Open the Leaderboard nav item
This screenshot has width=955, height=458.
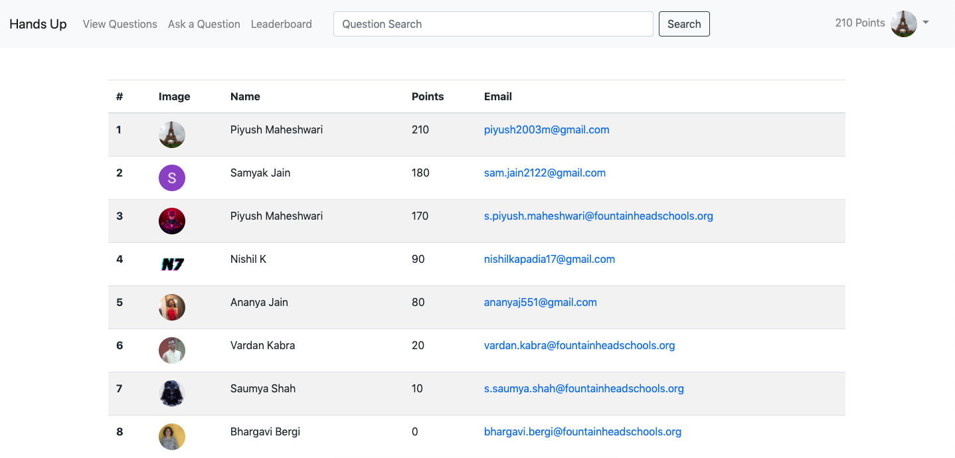tap(282, 24)
